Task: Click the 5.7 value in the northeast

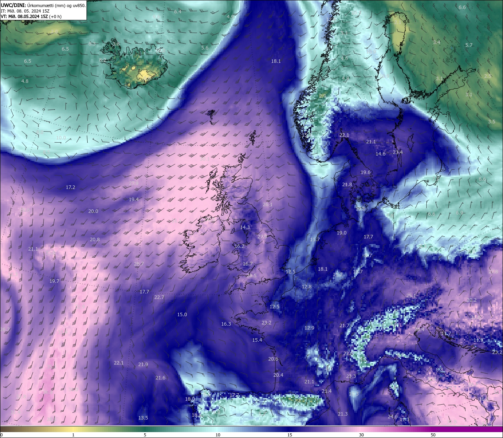Action: 469,45
